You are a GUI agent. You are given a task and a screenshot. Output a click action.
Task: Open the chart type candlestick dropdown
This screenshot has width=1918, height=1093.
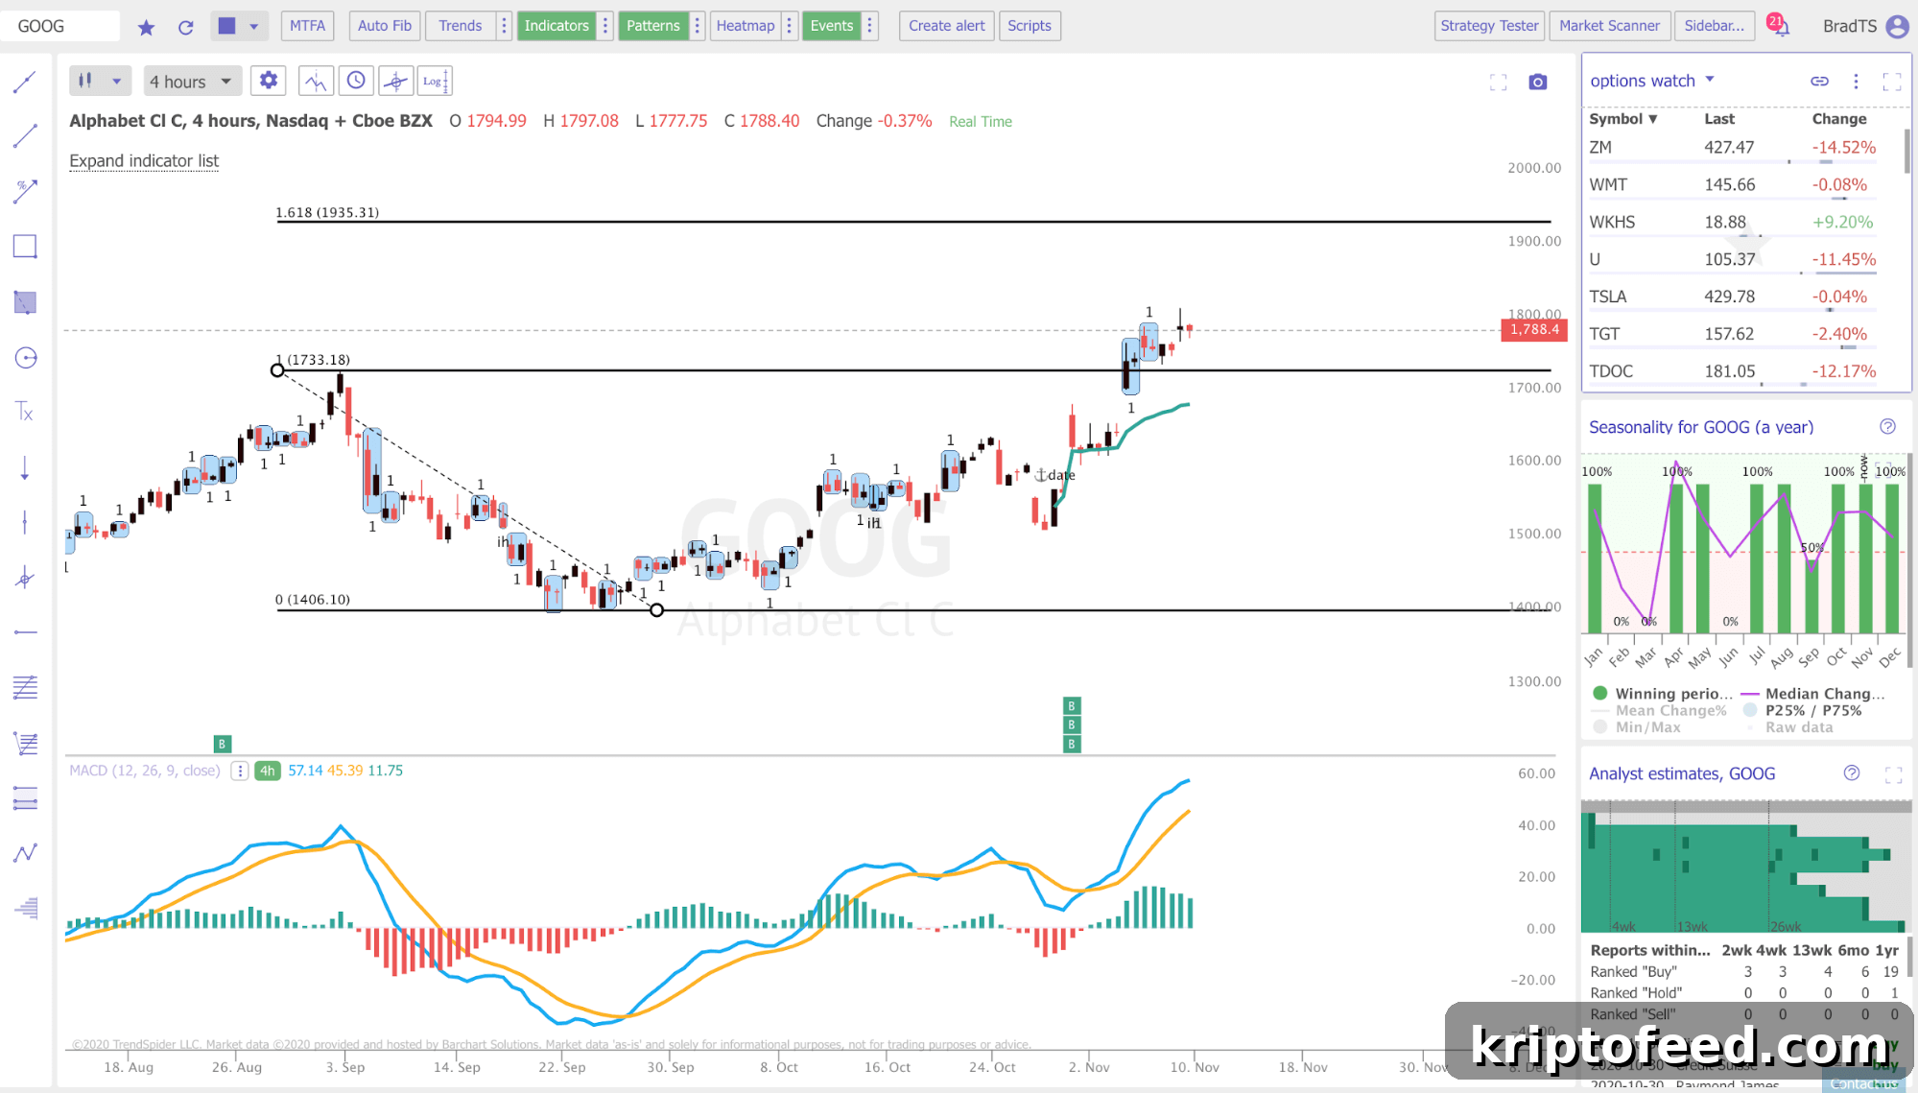coord(99,82)
